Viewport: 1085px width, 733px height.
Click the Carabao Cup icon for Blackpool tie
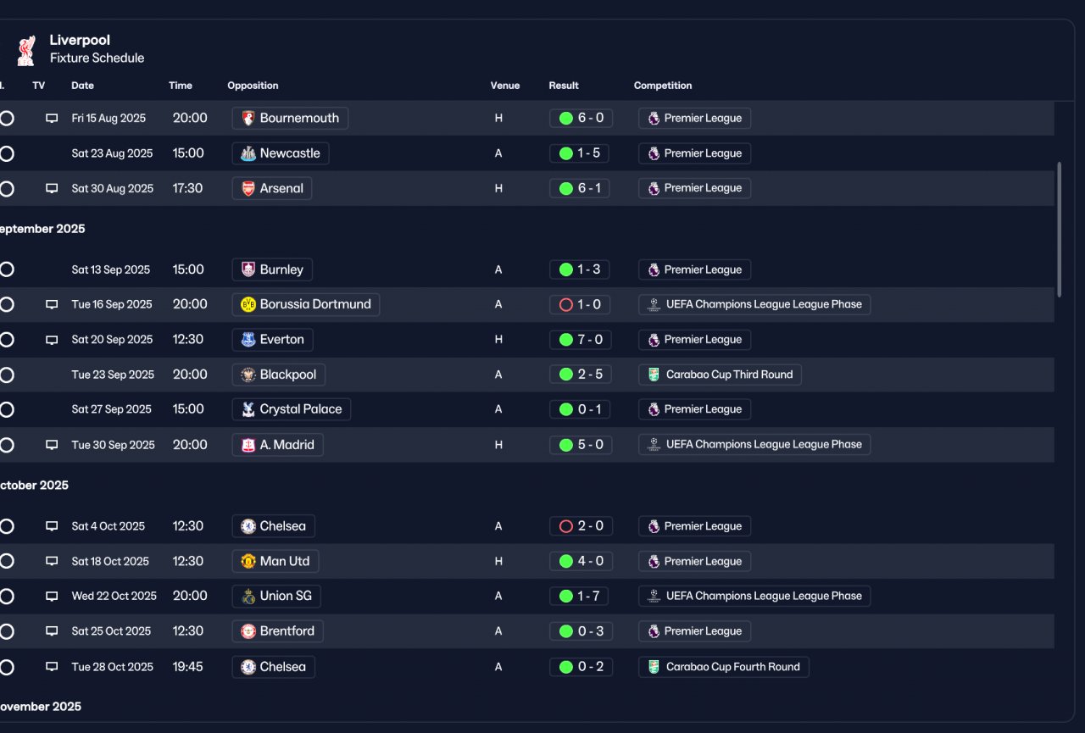pyautogui.click(x=654, y=375)
